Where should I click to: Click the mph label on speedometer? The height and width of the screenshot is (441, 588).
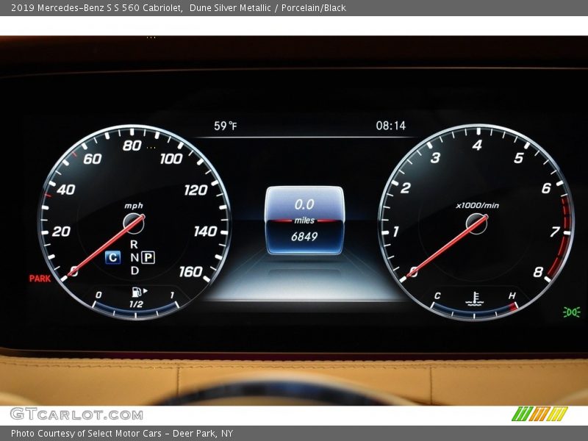[134, 206]
